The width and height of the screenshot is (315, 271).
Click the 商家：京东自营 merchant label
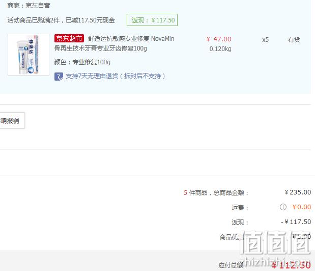28,6
